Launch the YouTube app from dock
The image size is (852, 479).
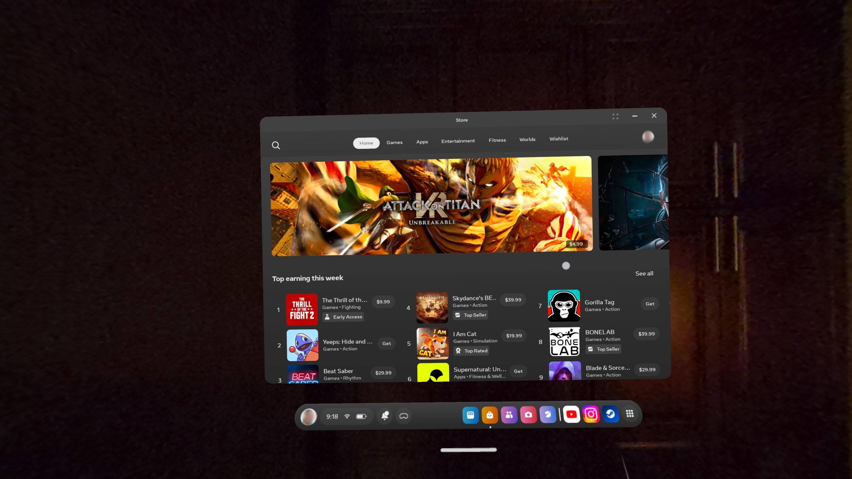[x=571, y=414]
